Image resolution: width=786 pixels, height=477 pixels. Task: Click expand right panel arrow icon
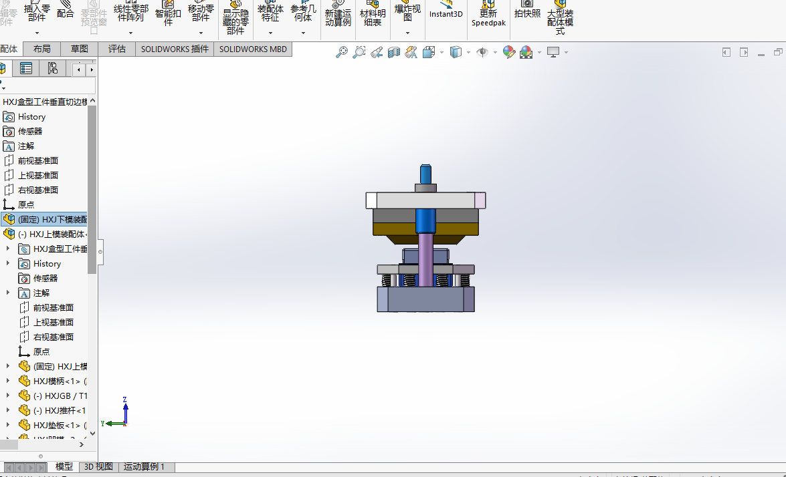pos(743,52)
